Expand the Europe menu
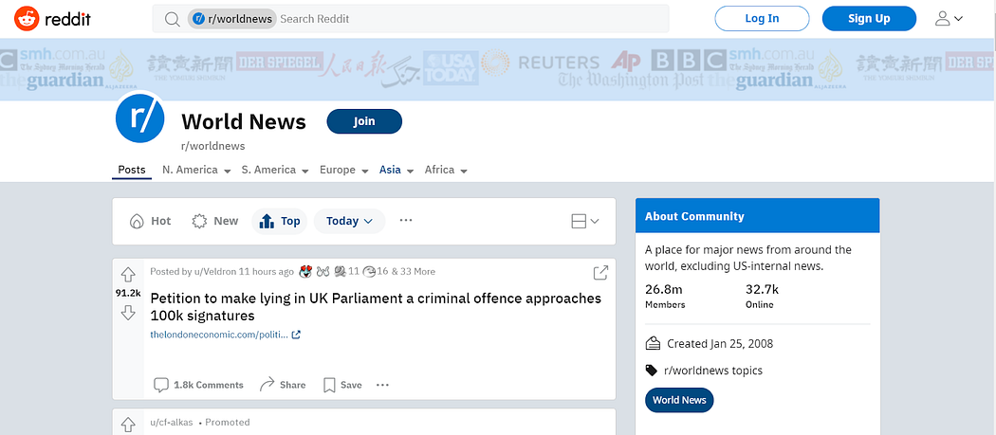Screen dimensions: 996x435 pyautogui.click(x=344, y=171)
